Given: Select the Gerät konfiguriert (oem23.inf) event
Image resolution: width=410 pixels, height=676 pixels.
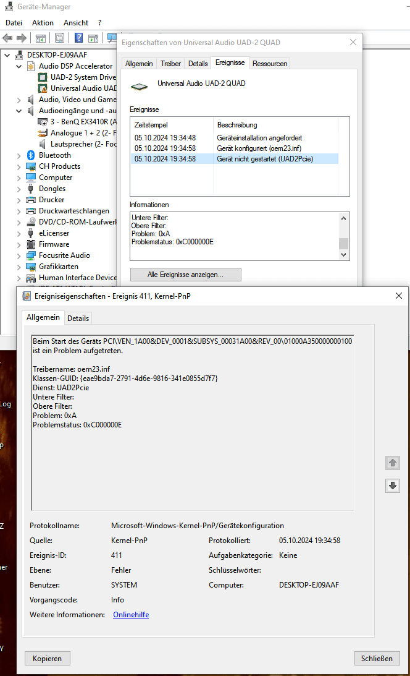Looking at the screenshot, I should click(234, 148).
